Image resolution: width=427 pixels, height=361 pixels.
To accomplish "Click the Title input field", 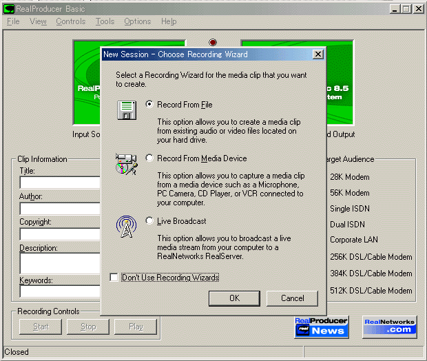I will coord(60,183).
